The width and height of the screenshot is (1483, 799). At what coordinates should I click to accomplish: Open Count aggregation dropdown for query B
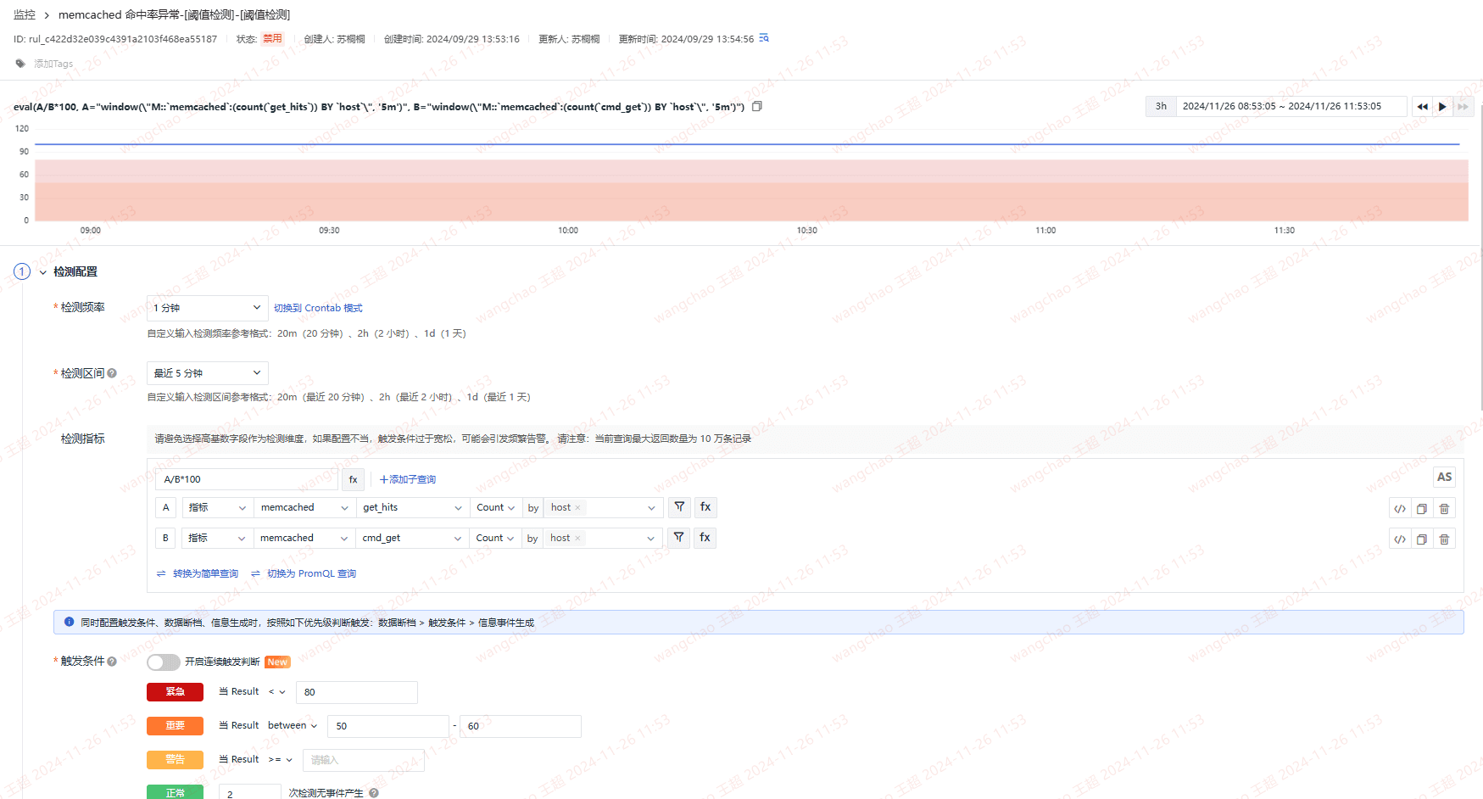click(x=495, y=538)
